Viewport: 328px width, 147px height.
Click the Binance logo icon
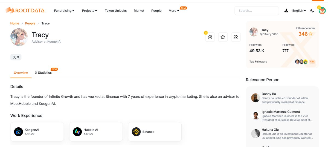(x=136, y=132)
